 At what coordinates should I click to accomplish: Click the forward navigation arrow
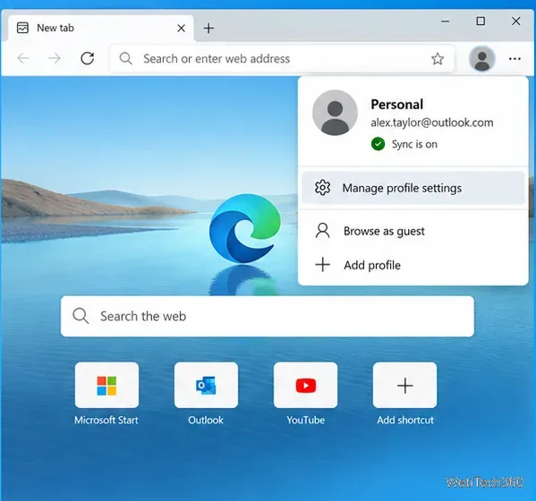[x=55, y=58]
